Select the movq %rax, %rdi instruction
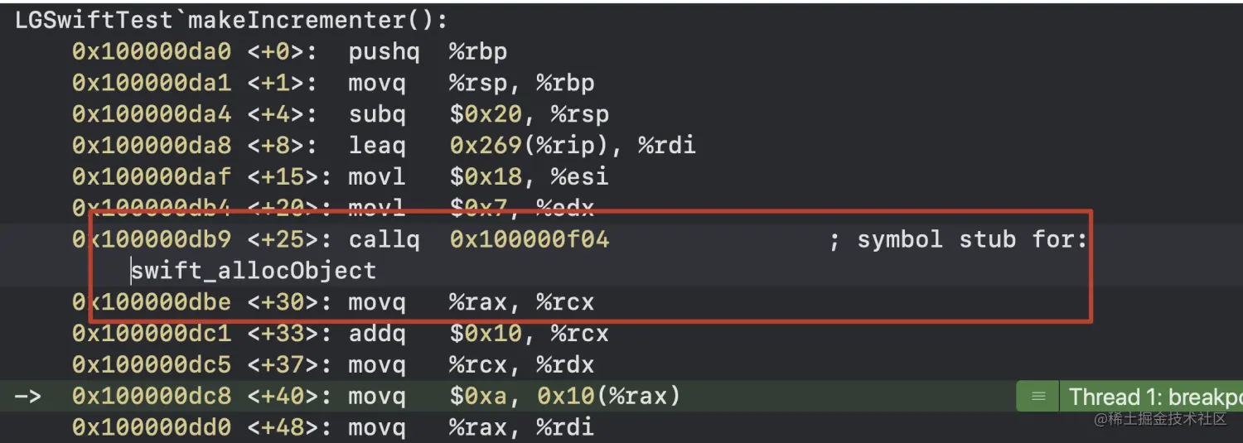The height and width of the screenshot is (443, 1243). 472,427
